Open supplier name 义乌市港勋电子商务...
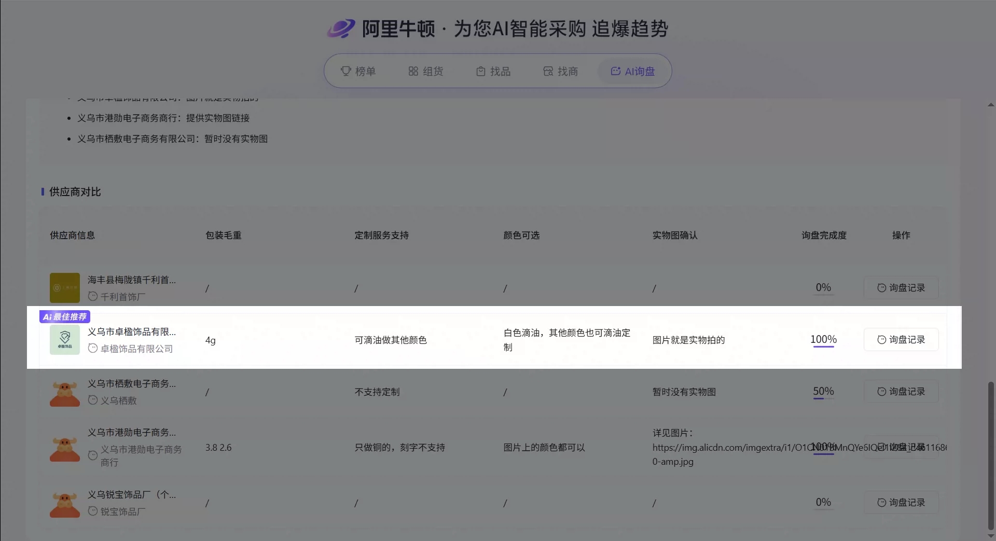The height and width of the screenshot is (541, 996). tap(132, 432)
